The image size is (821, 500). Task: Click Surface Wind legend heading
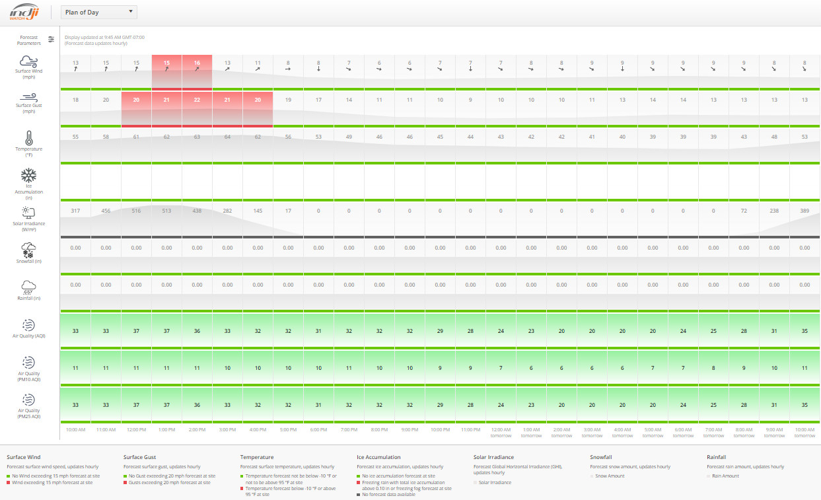pos(23,457)
